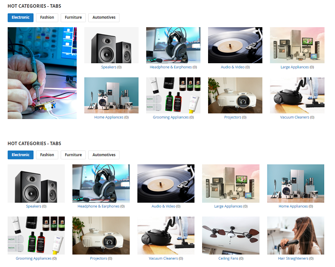Click Headphone & Earphones image in bottom section
This screenshot has width=335, height=267.
101,183
